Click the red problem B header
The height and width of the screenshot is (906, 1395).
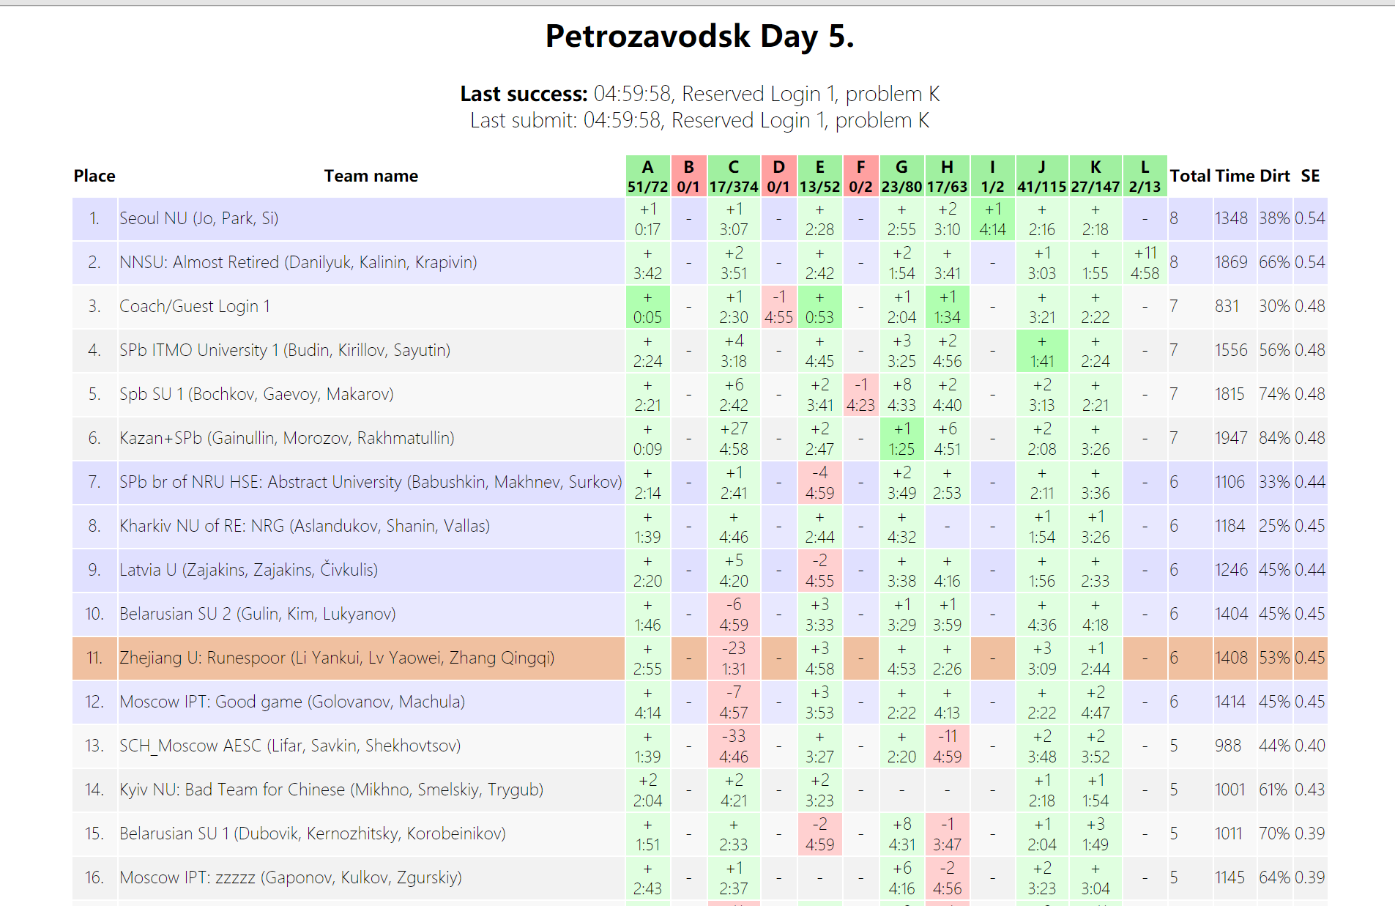click(688, 176)
